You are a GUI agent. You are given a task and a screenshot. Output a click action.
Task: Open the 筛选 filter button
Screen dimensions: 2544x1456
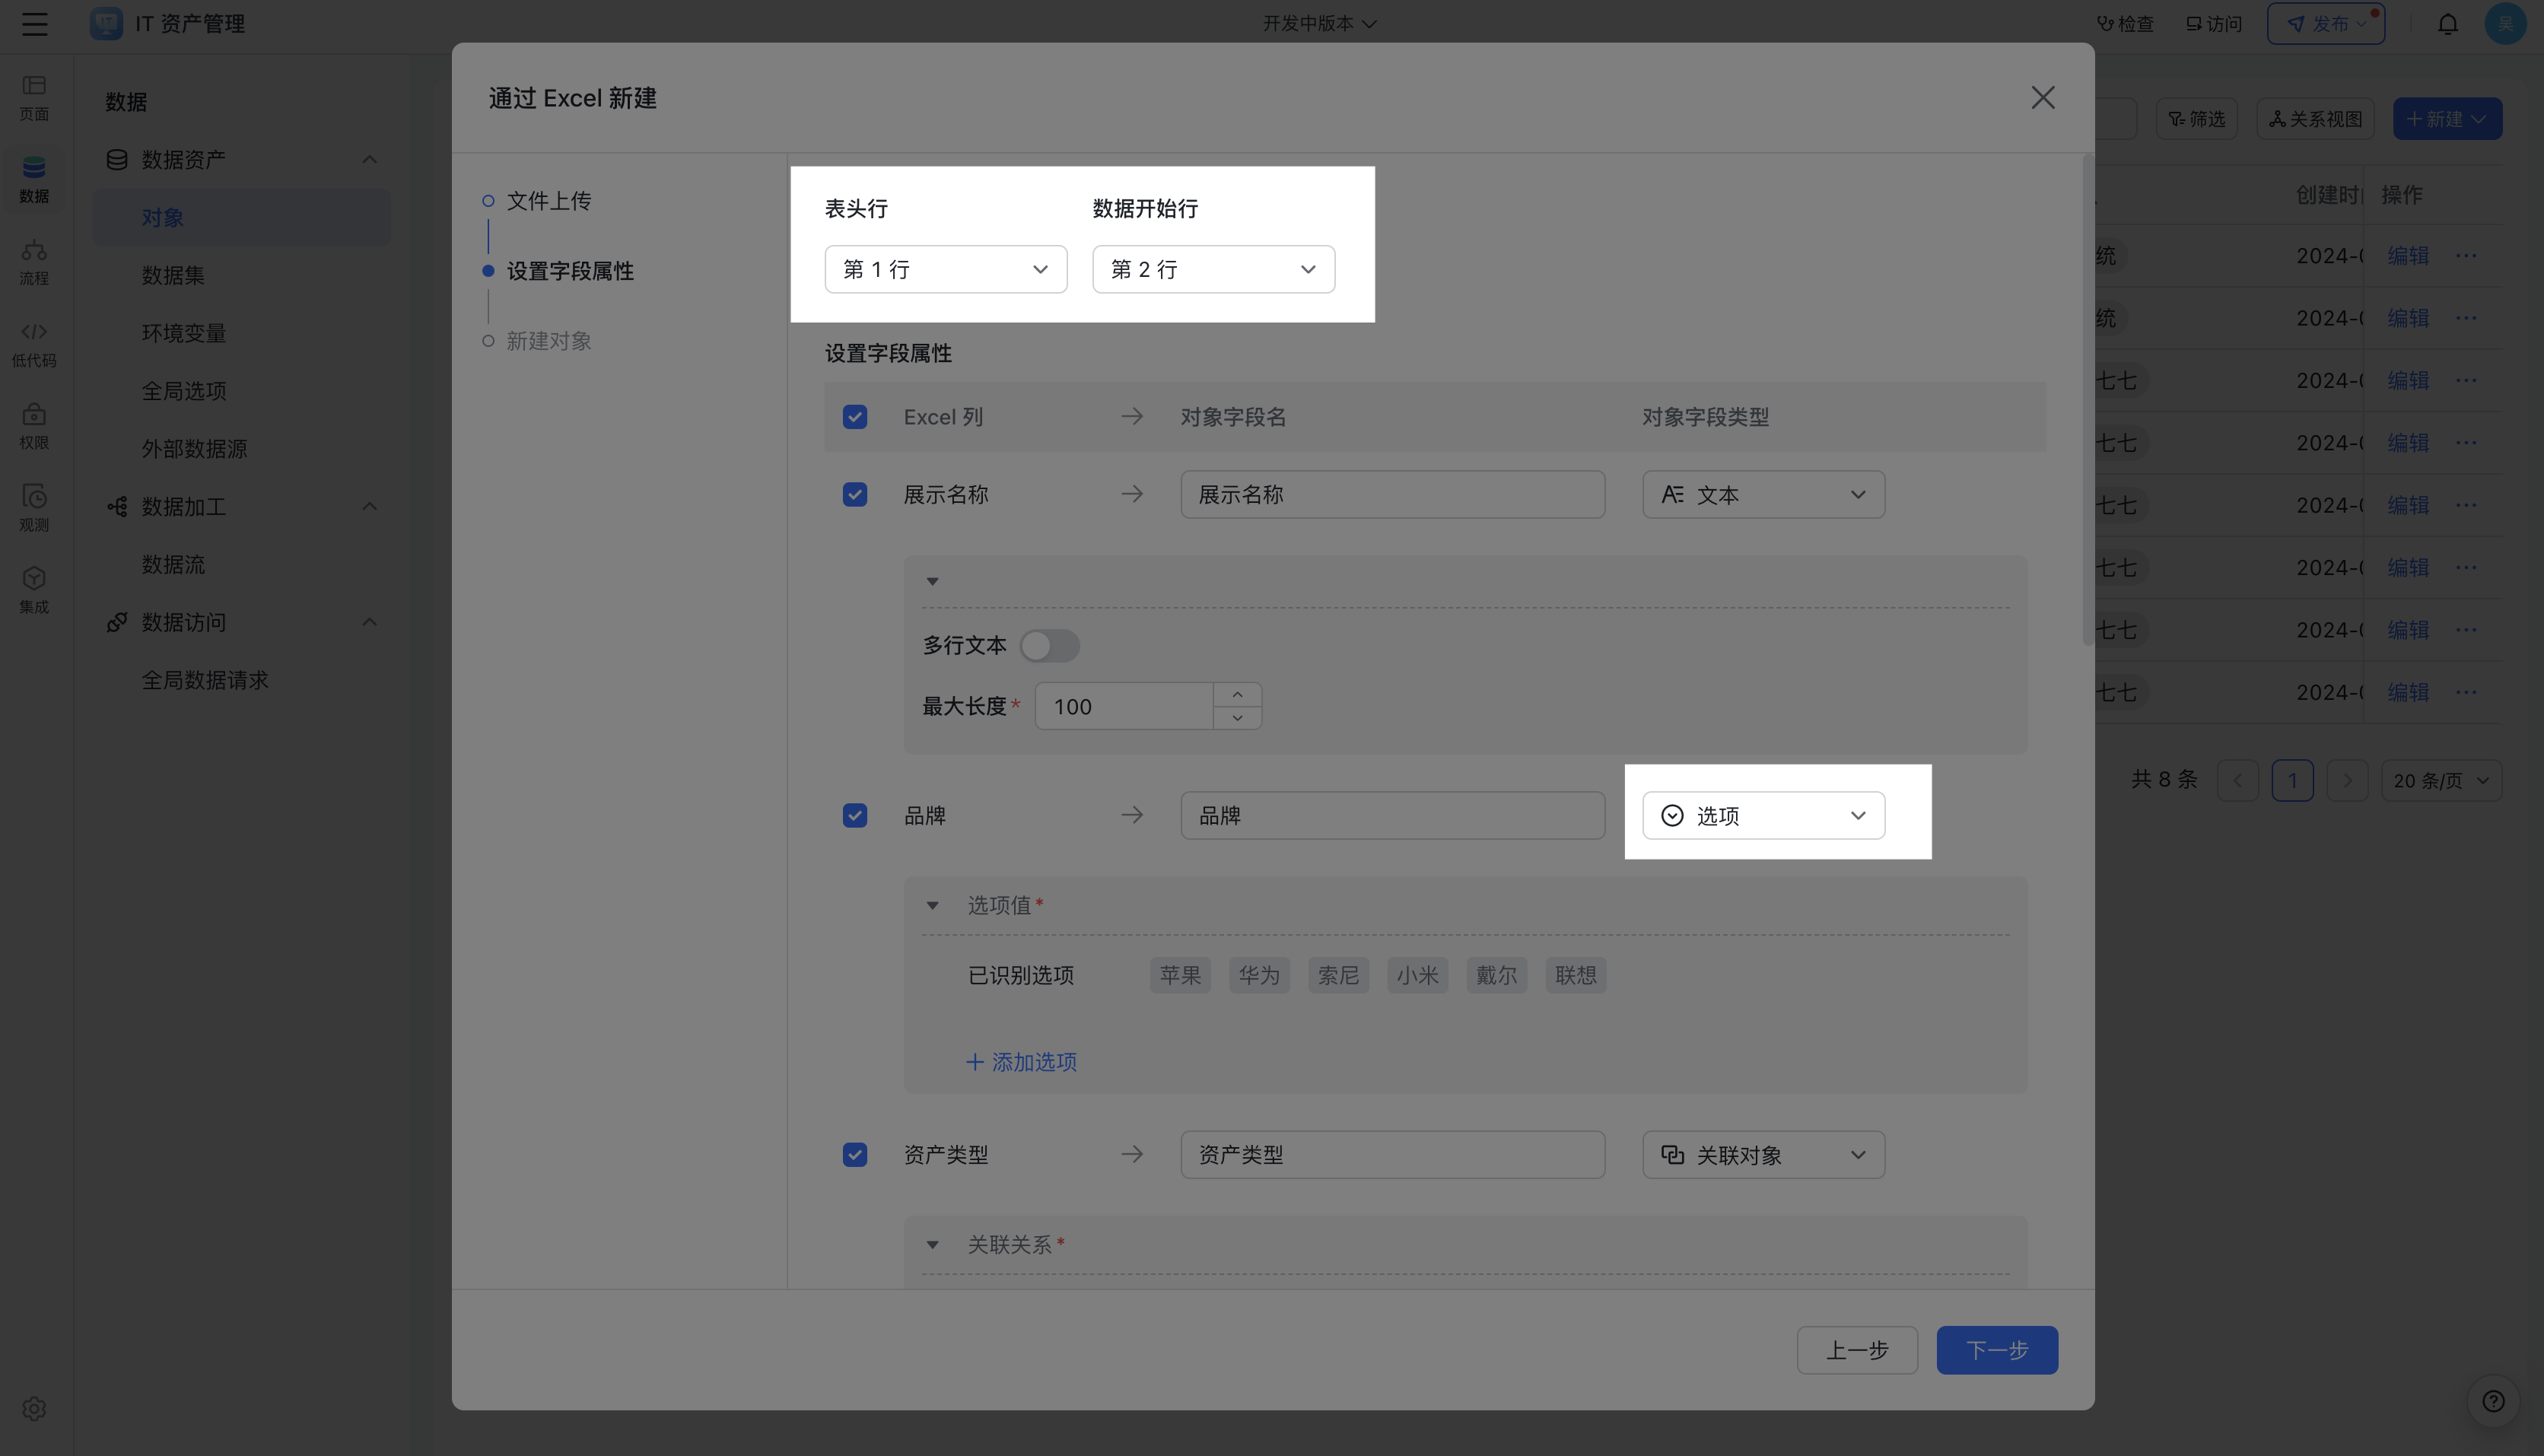pyautogui.click(x=2196, y=118)
